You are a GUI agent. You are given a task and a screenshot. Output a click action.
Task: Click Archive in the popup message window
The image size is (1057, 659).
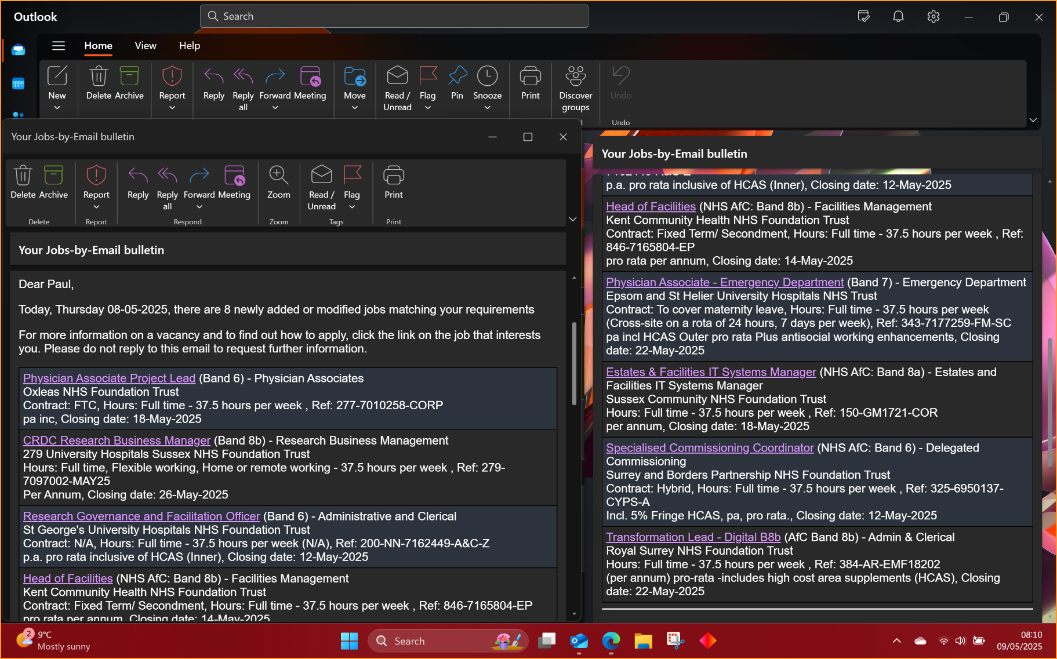[53, 182]
